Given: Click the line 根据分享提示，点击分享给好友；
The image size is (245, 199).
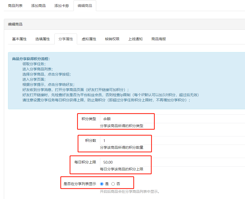Looking at the screenshot, I should tap(48, 85).
